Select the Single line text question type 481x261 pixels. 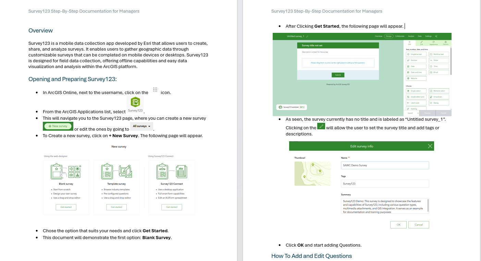coord(416,54)
